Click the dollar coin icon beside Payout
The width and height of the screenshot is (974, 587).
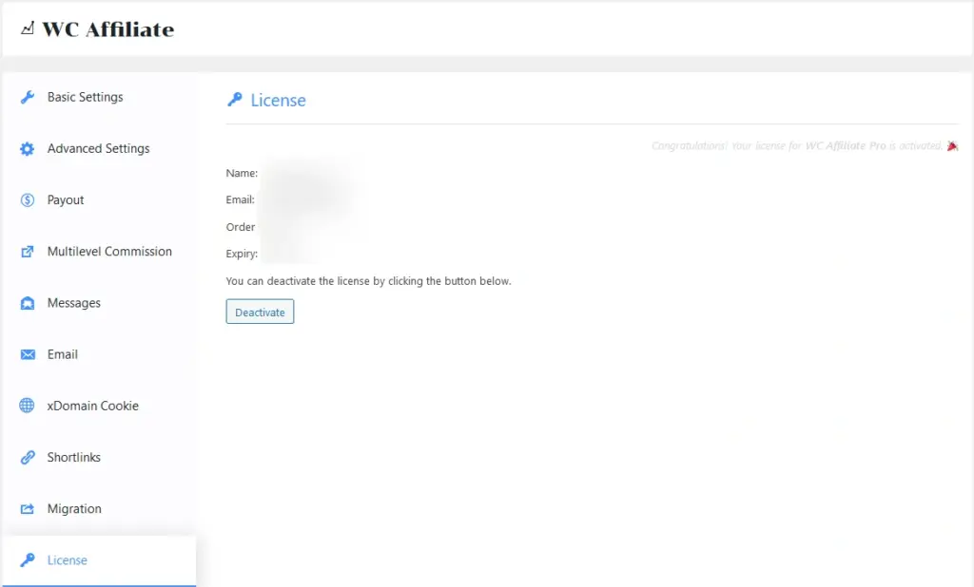pyautogui.click(x=28, y=199)
